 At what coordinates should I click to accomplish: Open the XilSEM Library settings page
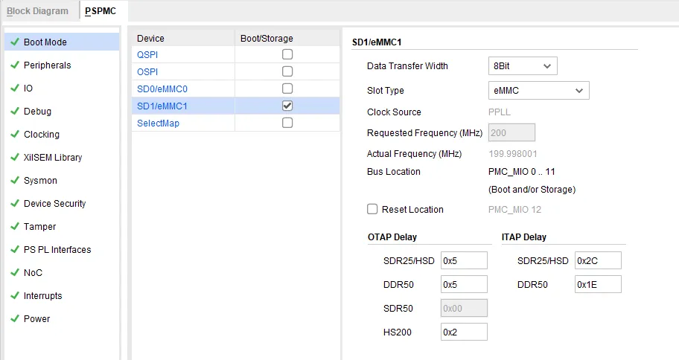52,158
